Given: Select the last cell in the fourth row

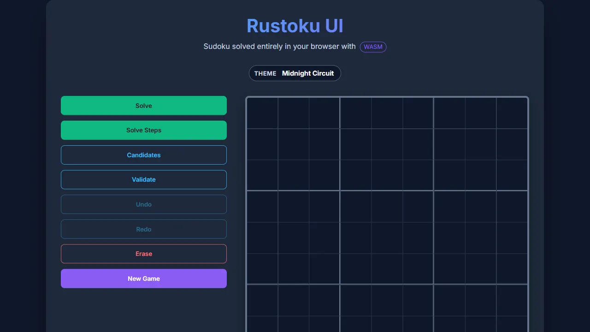Looking at the screenshot, I should [512, 207].
